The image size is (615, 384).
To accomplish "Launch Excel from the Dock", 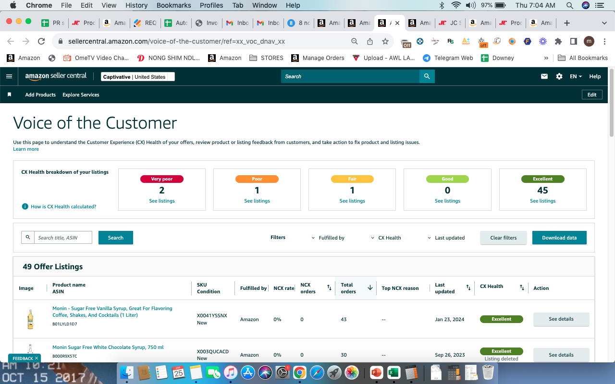I will click(x=394, y=372).
